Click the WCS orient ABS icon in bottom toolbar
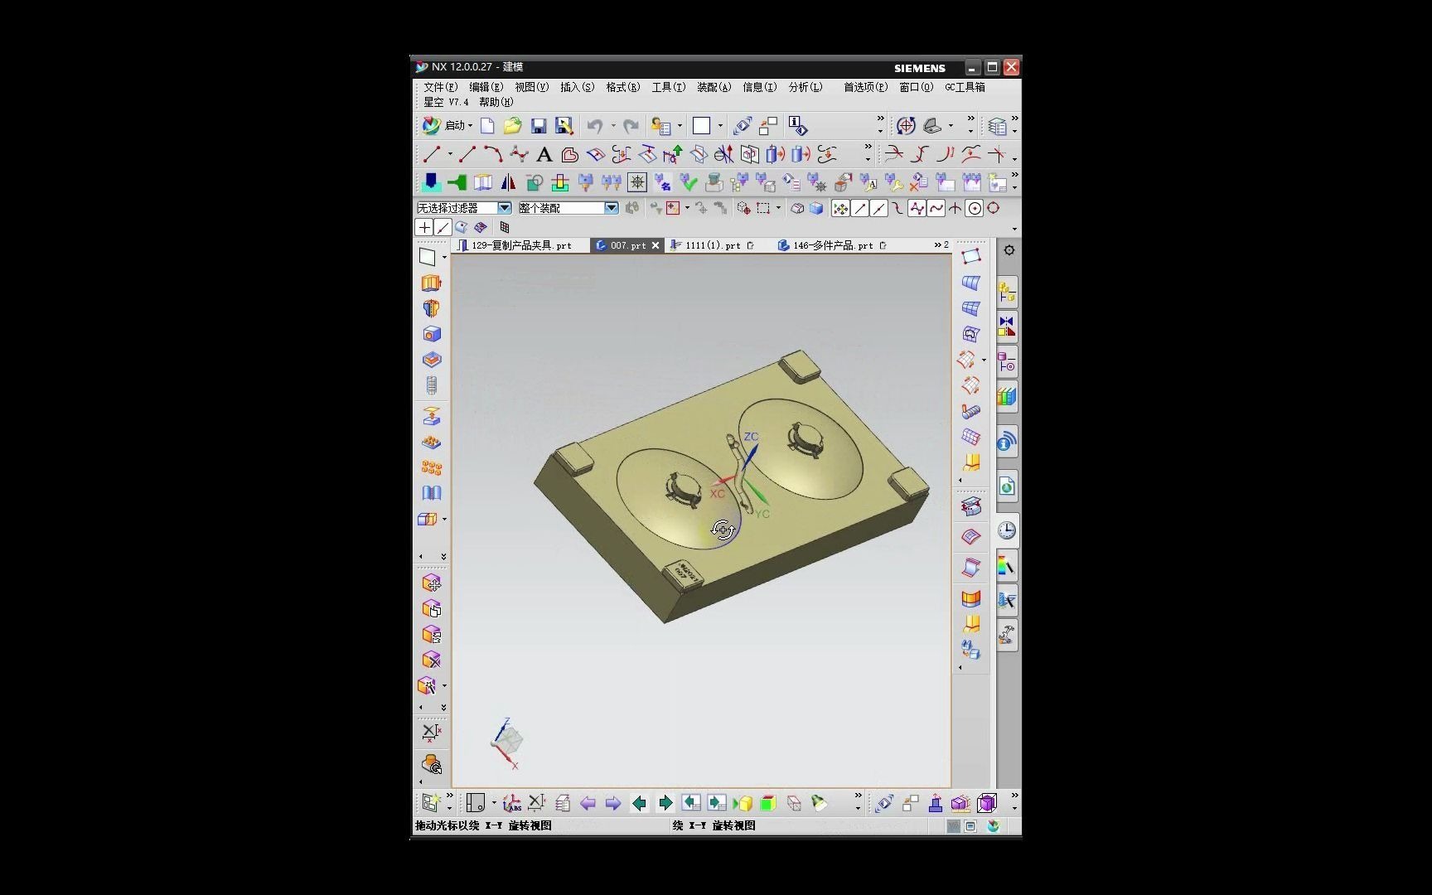Viewport: 1432px width, 895px height. tap(512, 803)
